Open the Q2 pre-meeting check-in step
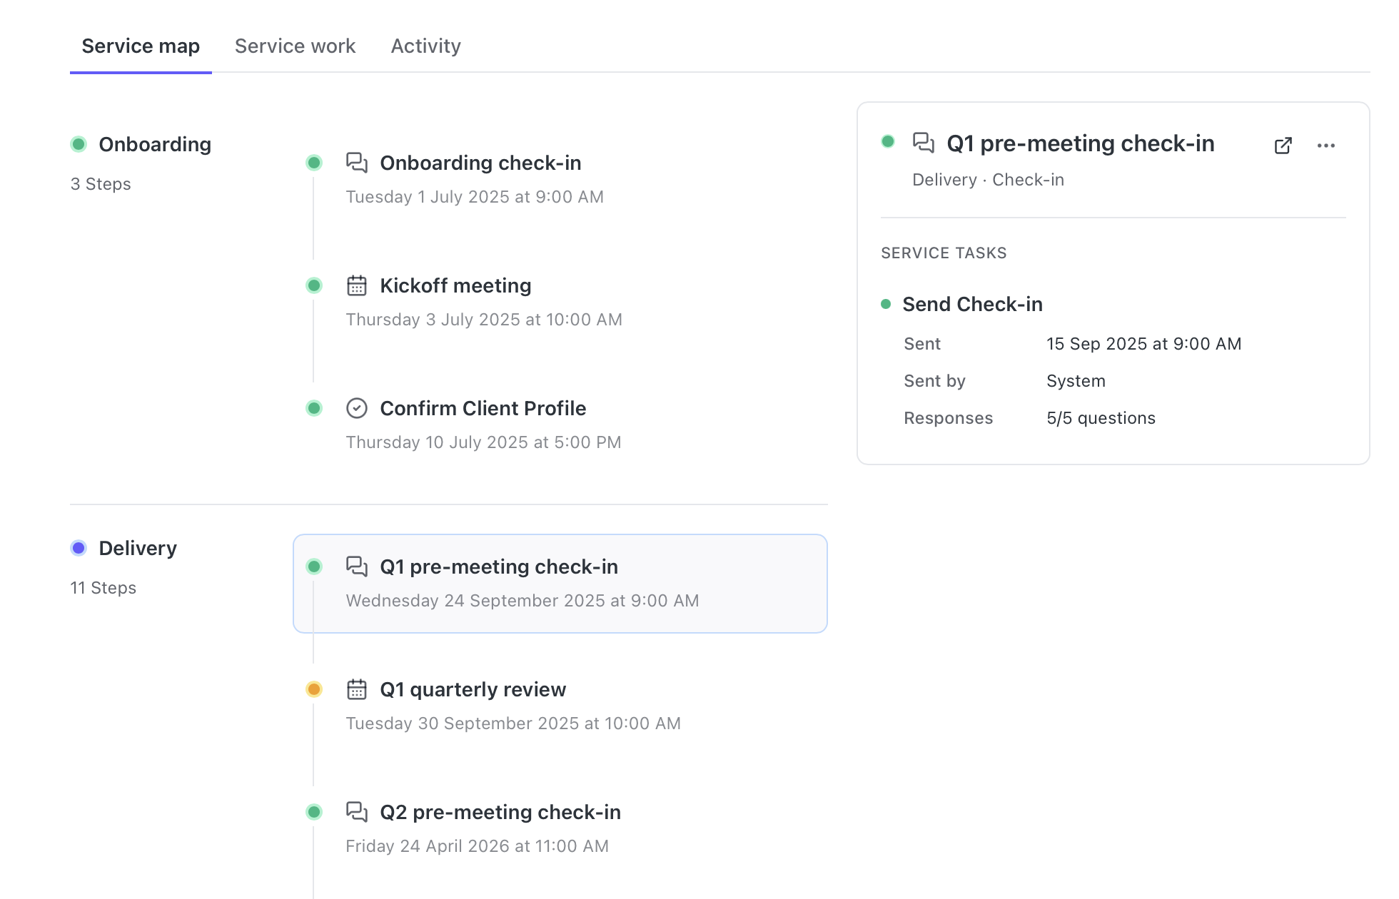This screenshot has height=899, width=1399. (500, 812)
